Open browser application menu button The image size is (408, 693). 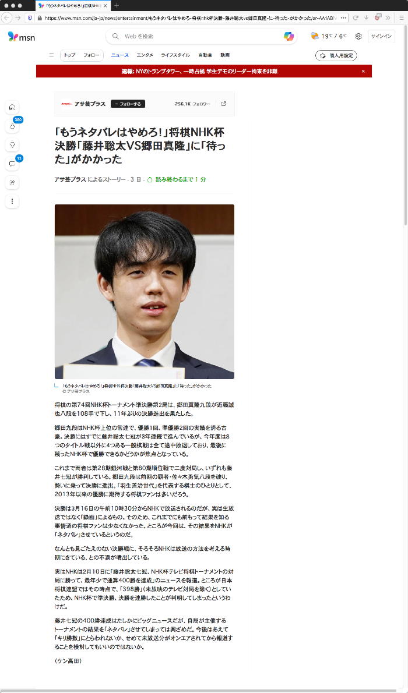pos(402,17)
